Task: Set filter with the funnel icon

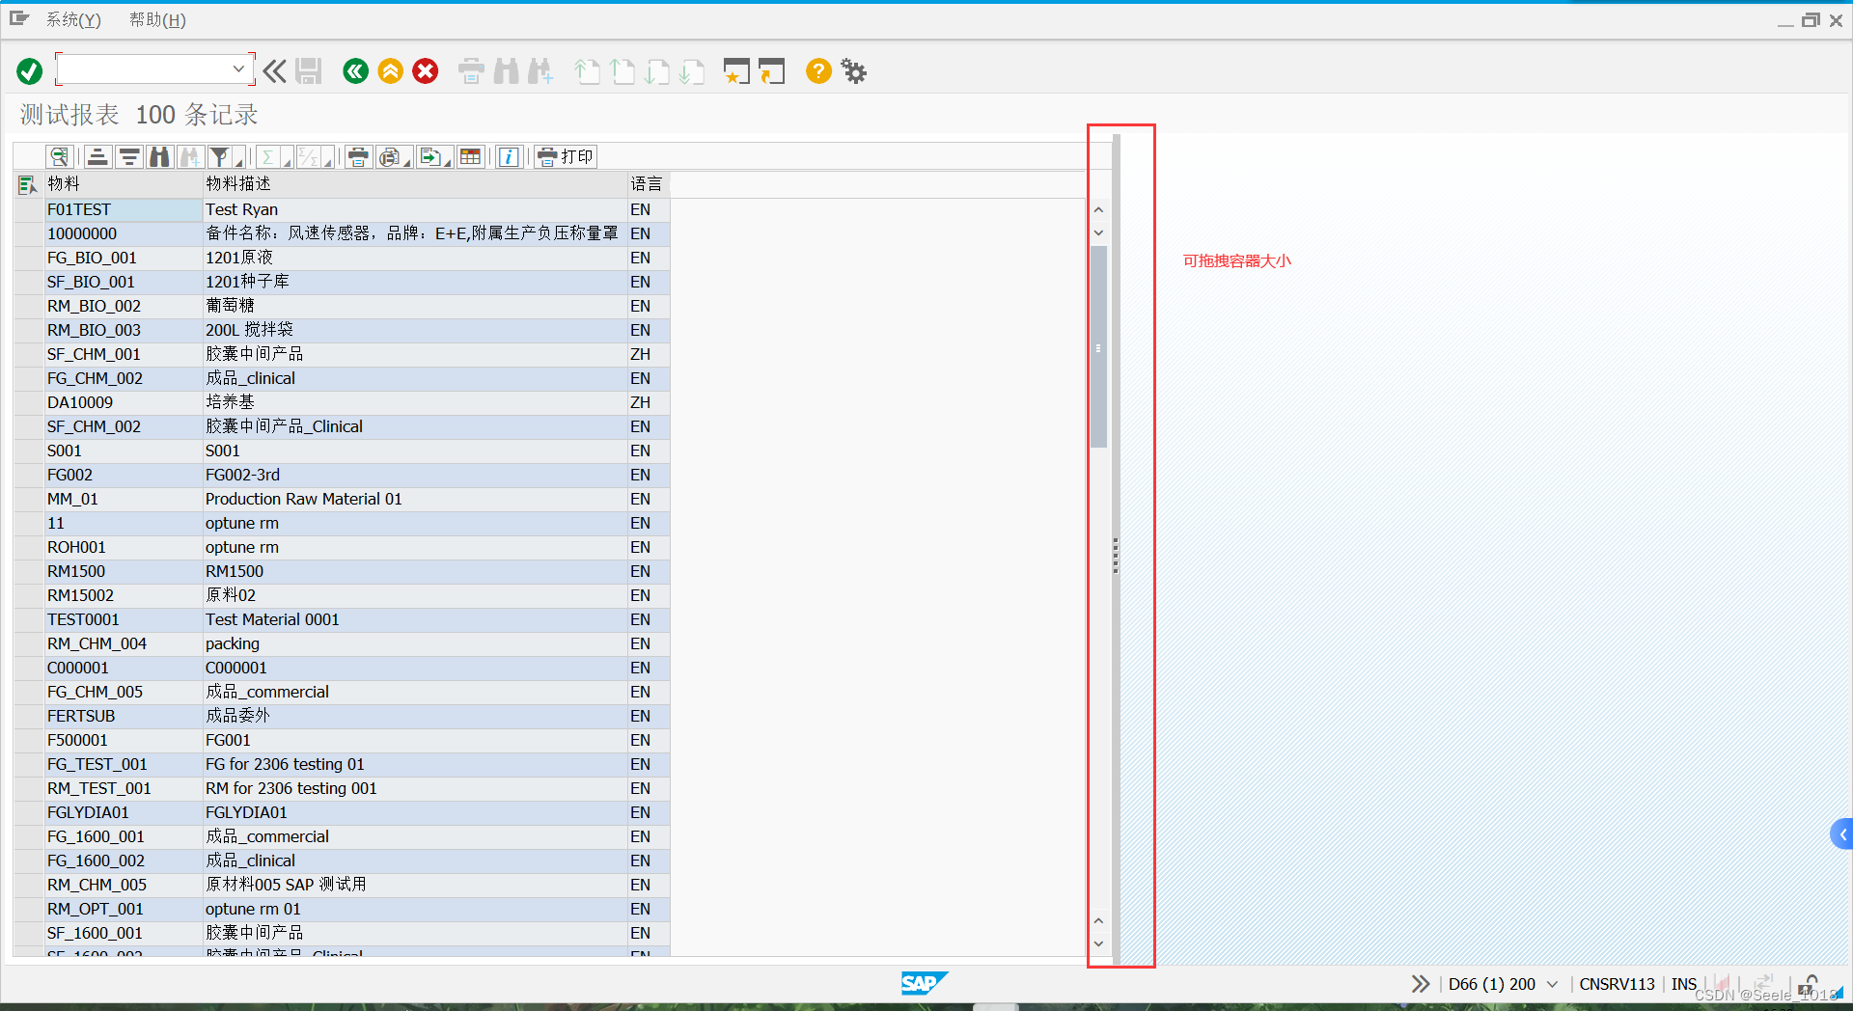Action: [x=219, y=156]
